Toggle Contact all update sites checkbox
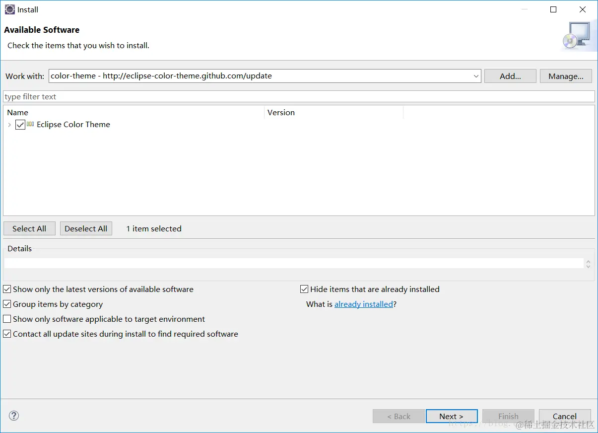Screen dimensions: 598x433 7,334
